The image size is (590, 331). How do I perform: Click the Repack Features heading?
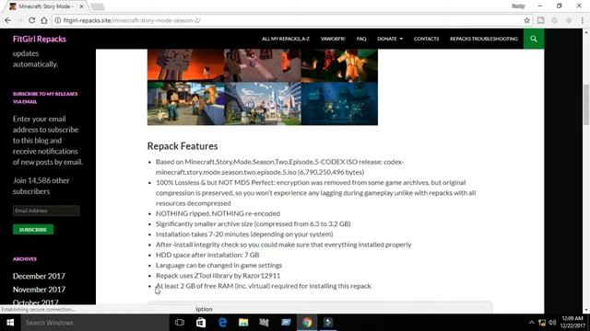pos(183,146)
